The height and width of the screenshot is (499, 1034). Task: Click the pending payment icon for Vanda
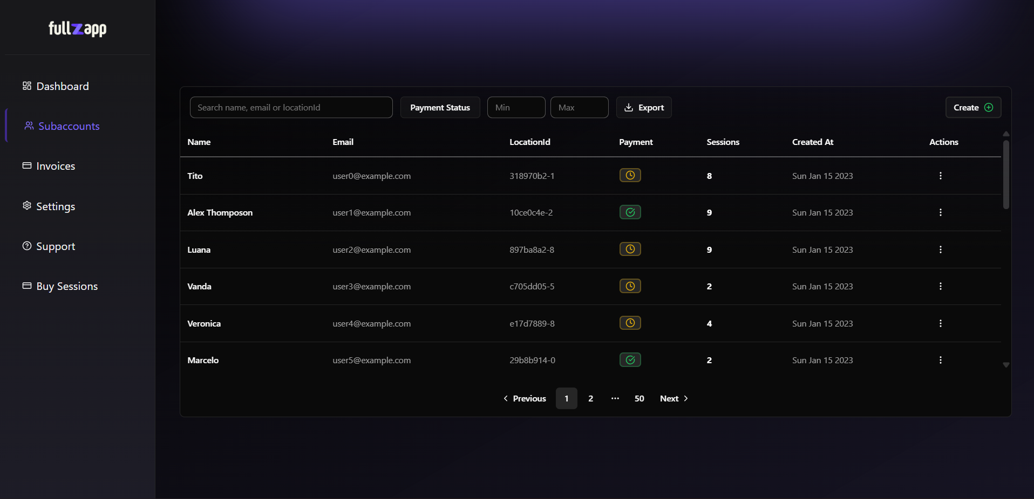[x=630, y=286]
